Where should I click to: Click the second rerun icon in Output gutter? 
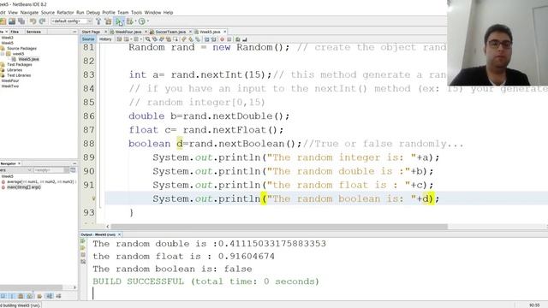point(83,248)
